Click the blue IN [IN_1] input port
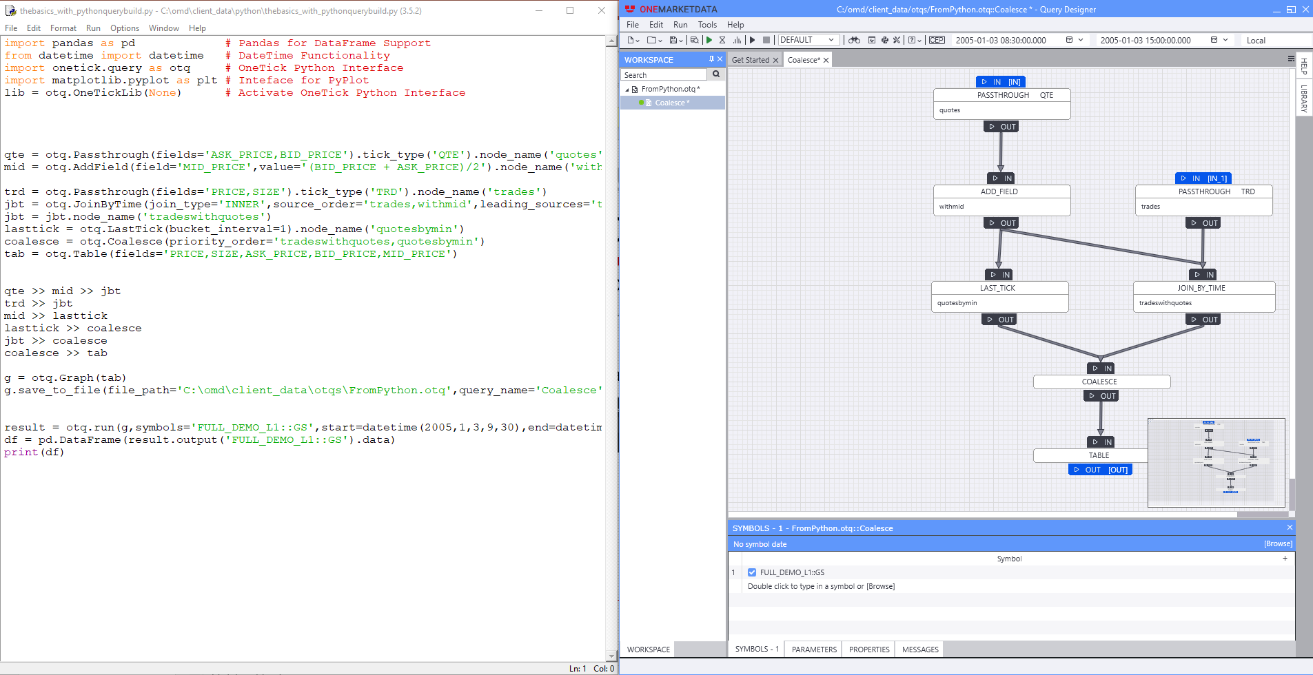 1203,178
